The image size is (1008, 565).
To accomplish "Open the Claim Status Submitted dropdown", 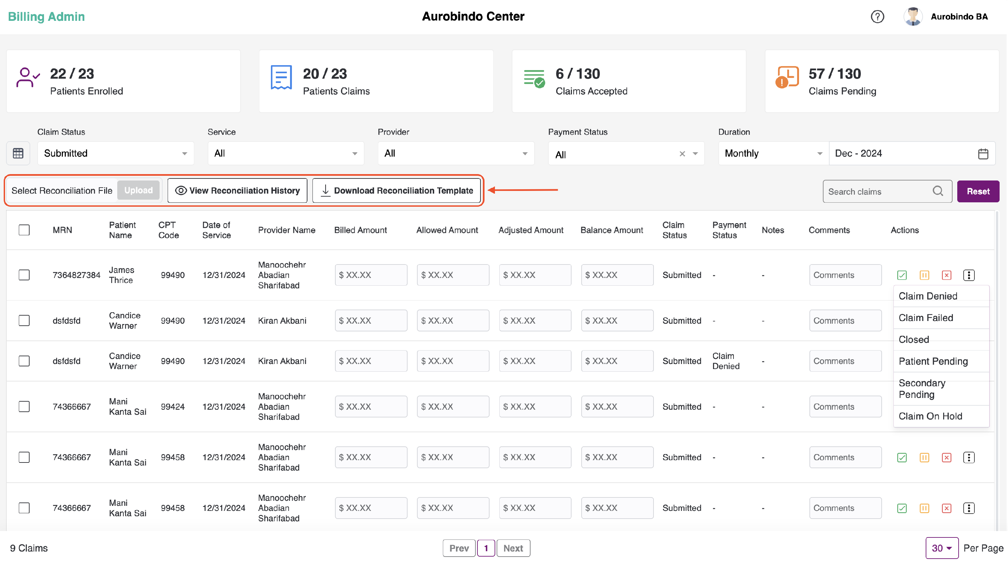I will click(x=116, y=154).
